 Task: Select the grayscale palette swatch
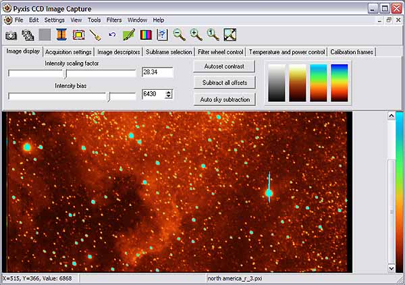coord(277,82)
